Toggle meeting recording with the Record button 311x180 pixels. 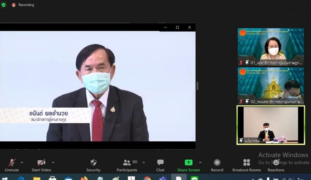217,165
